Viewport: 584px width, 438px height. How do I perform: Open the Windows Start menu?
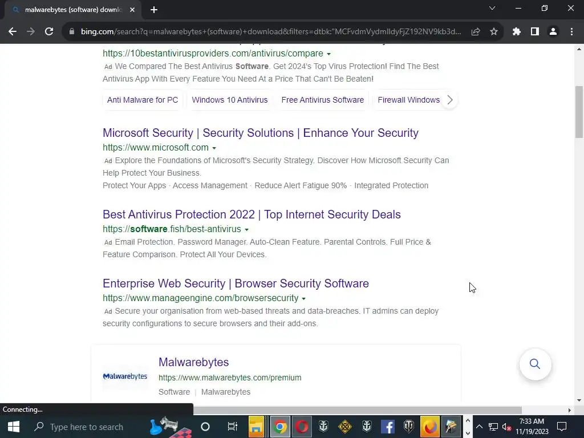[x=14, y=427]
